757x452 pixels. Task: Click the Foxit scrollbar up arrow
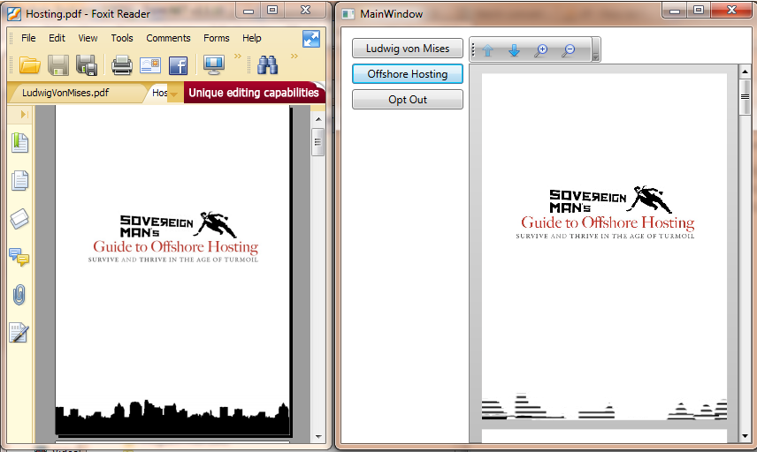[x=318, y=118]
